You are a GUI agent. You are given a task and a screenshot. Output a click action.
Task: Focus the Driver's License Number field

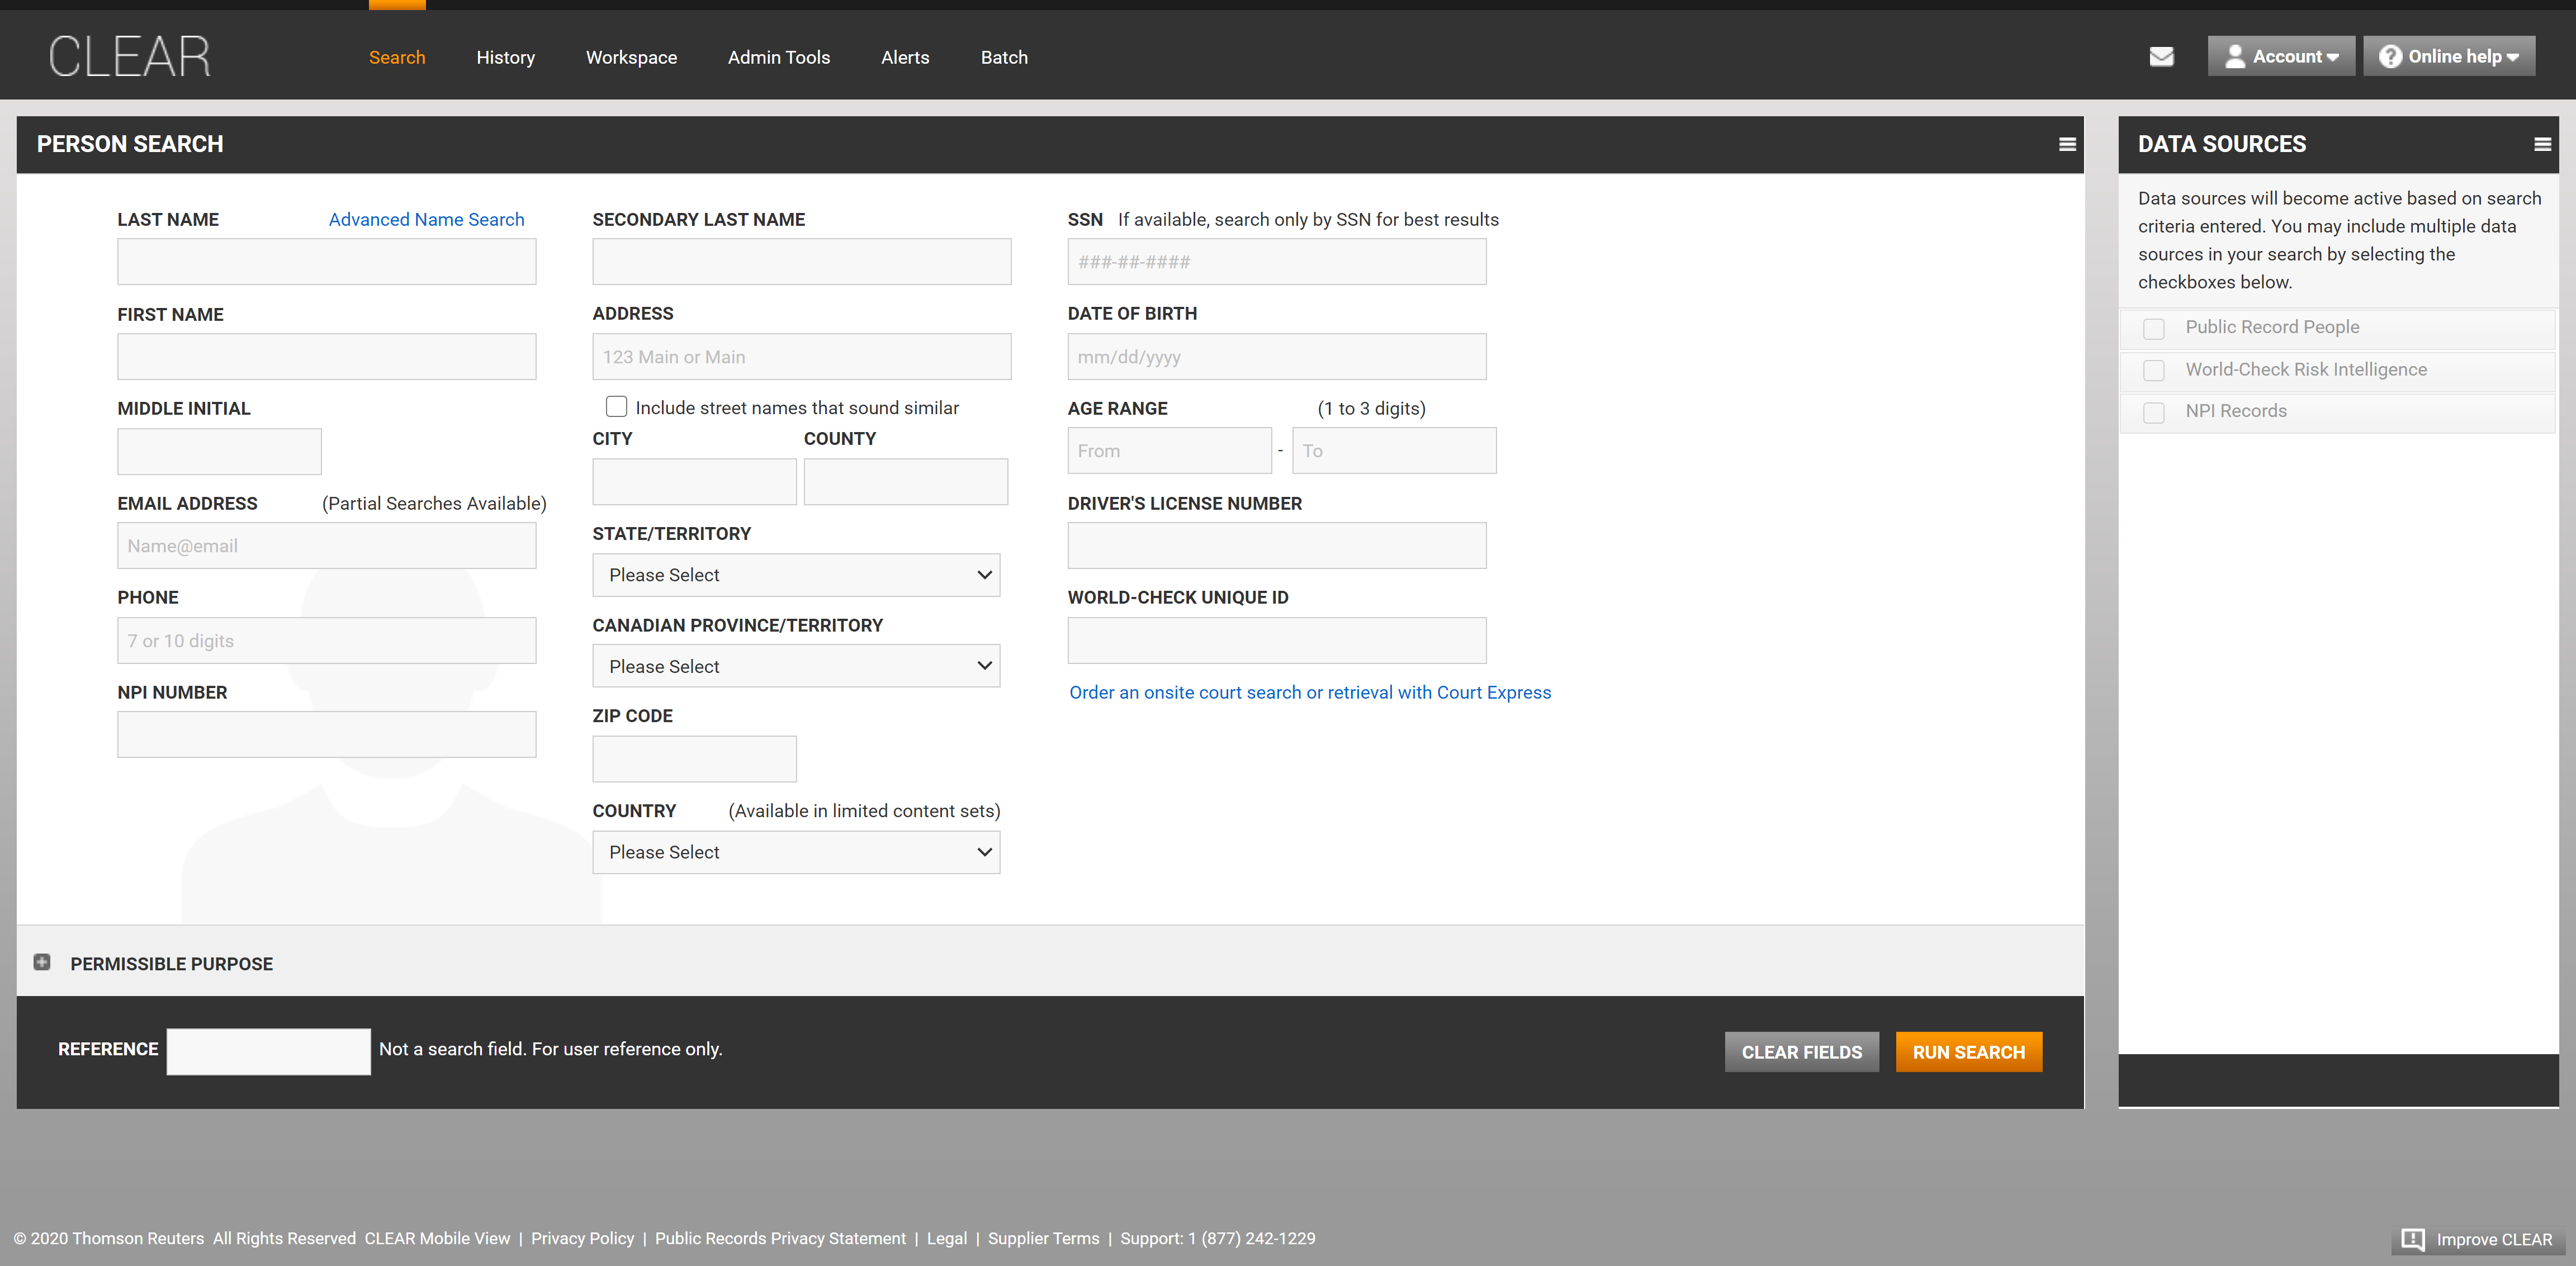click(1276, 546)
